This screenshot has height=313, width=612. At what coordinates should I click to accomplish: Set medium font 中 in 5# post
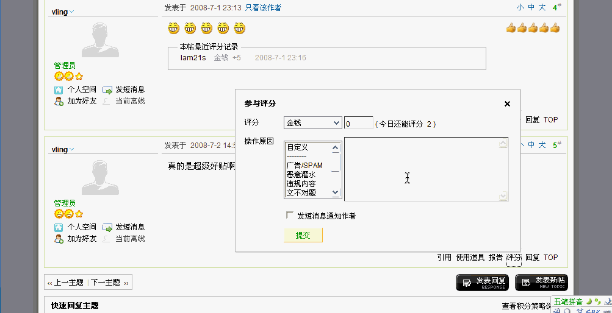pos(531,145)
